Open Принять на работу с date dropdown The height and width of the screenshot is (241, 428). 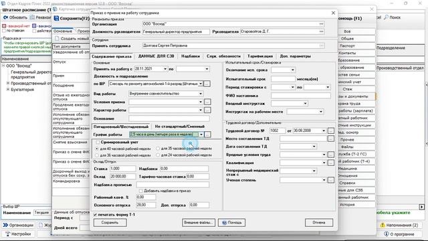point(165,69)
